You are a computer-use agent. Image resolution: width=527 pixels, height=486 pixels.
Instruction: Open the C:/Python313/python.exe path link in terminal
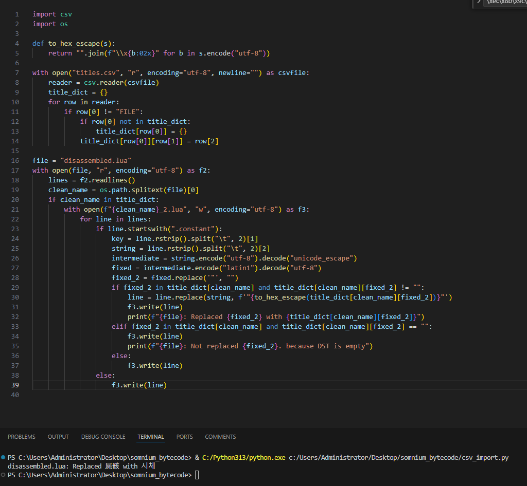243,458
